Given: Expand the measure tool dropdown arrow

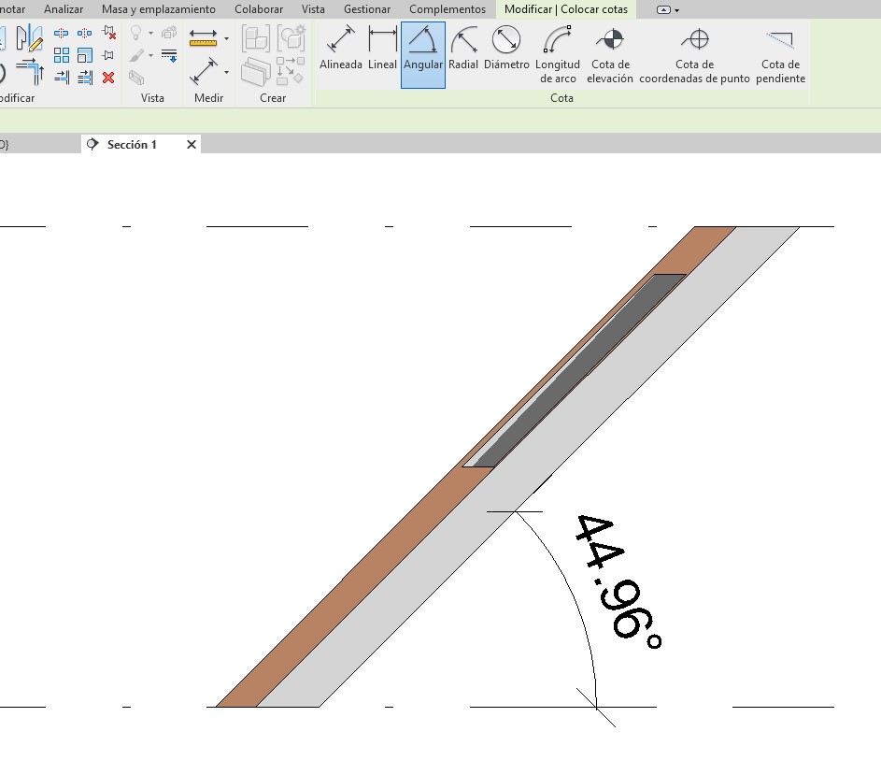Looking at the screenshot, I should [x=226, y=39].
